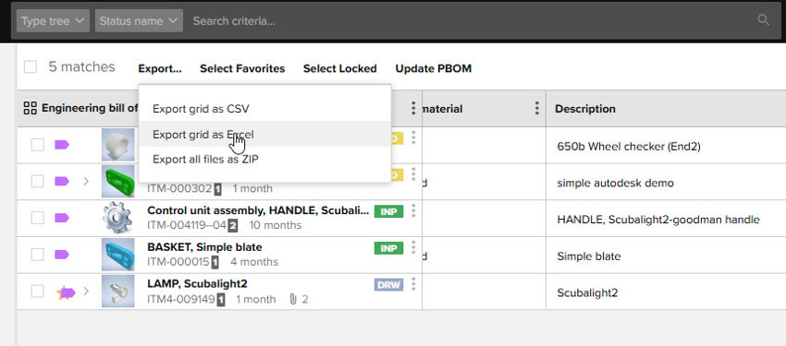This screenshot has height=346, width=786.
Task: Choose Export grid as CSV
Action: 201,109
